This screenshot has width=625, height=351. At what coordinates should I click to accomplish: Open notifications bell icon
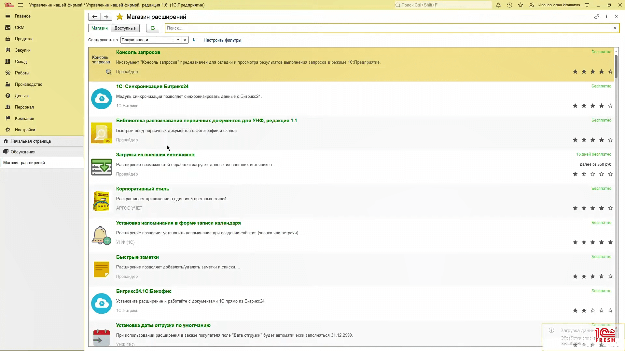pyautogui.click(x=498, y=5)
